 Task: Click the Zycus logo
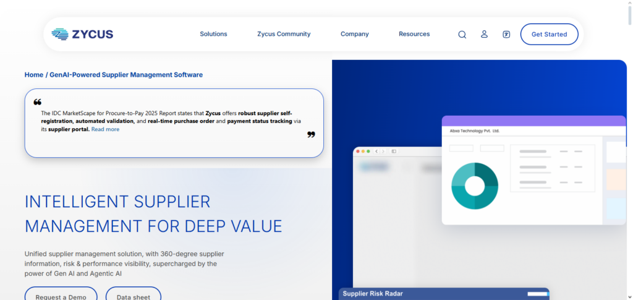[82, 34]
